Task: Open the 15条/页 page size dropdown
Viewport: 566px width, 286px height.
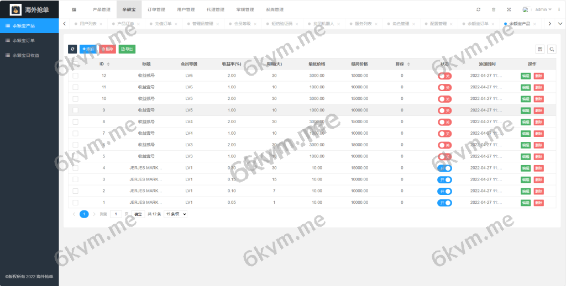Action: [x=176, y=214]
